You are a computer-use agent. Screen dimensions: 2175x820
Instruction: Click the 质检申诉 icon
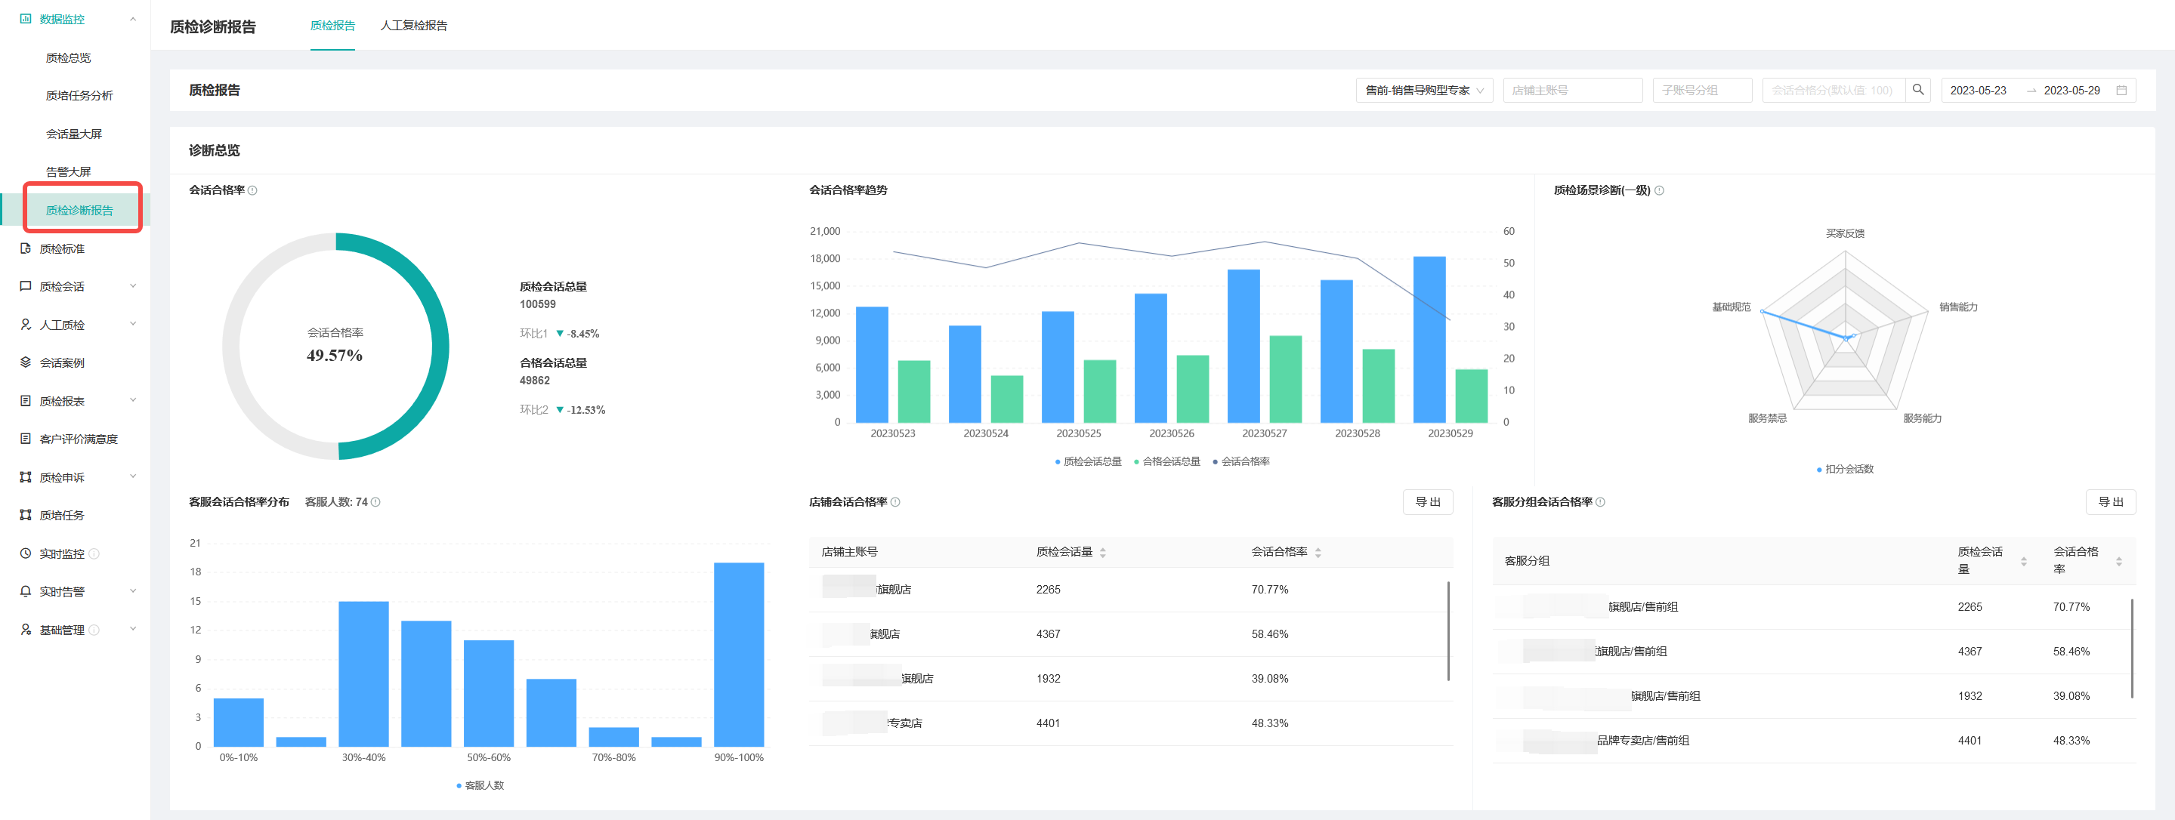coord(26,476)
